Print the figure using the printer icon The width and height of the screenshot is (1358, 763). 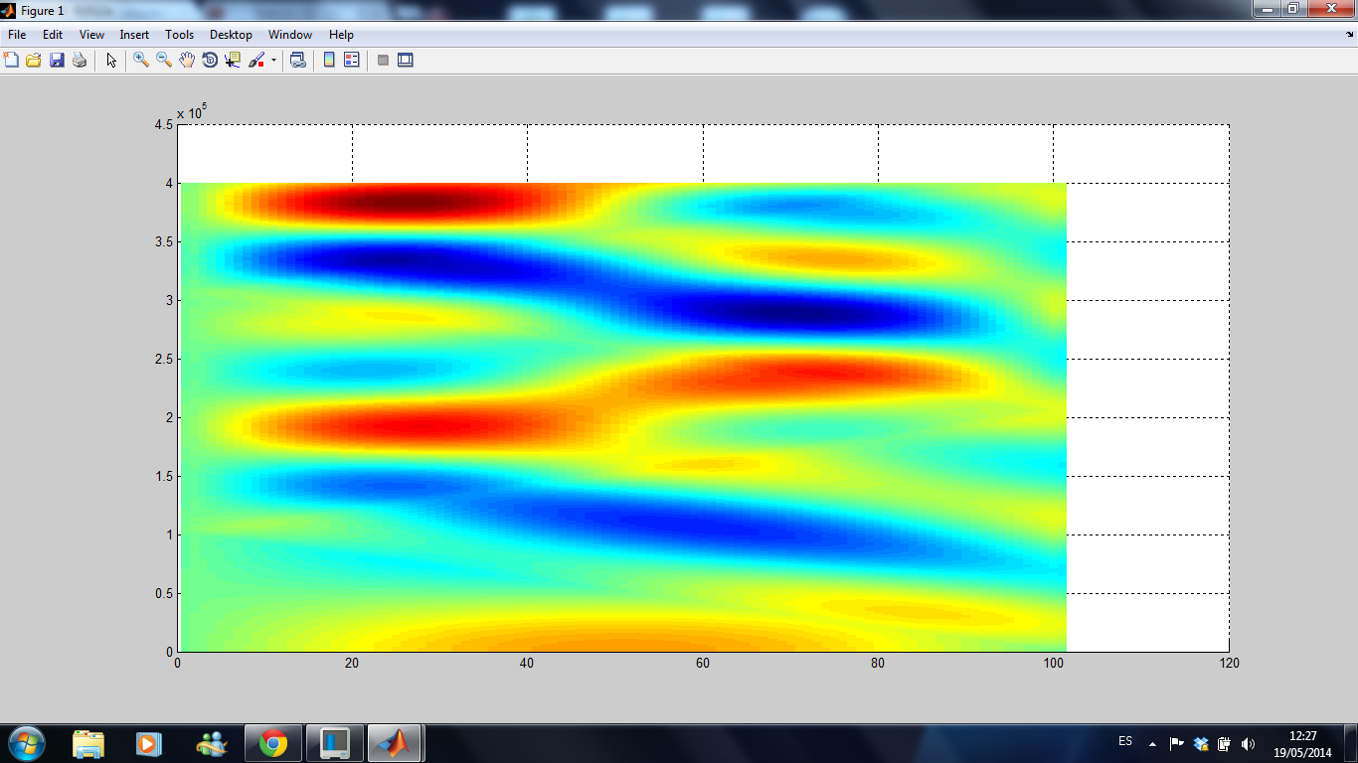tap(80, 61)
